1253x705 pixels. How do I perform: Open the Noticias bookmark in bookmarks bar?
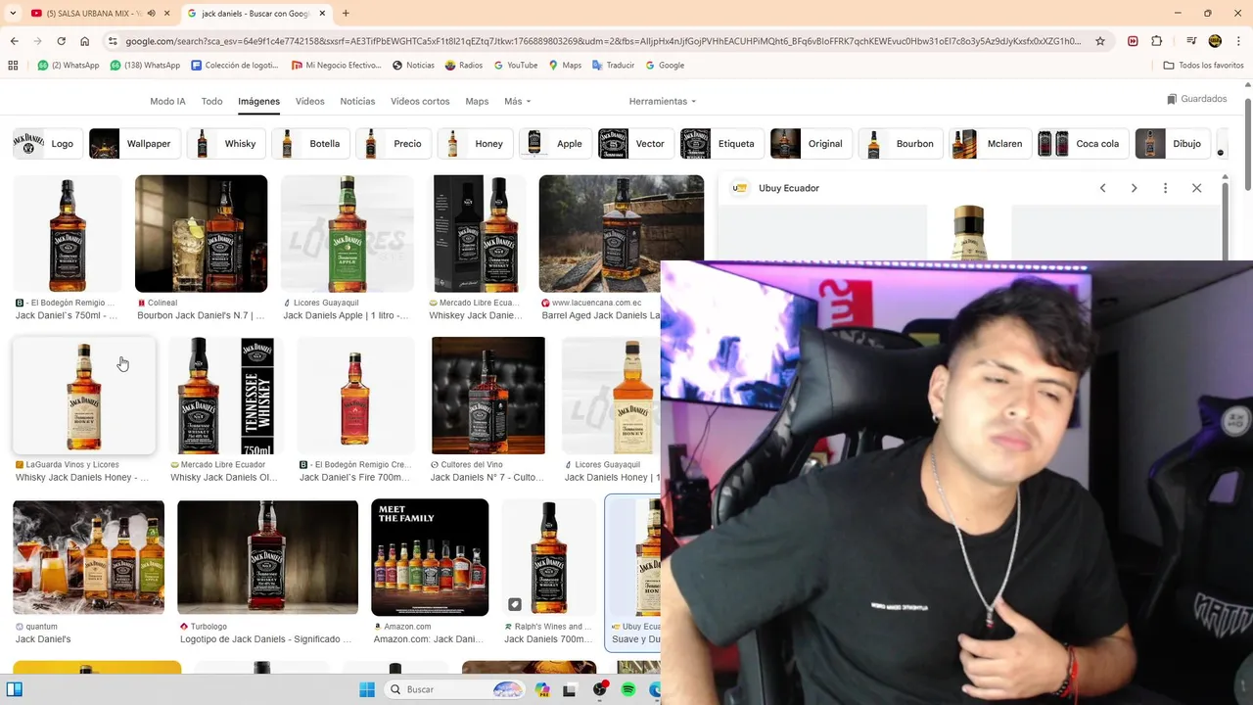(413, 66)
